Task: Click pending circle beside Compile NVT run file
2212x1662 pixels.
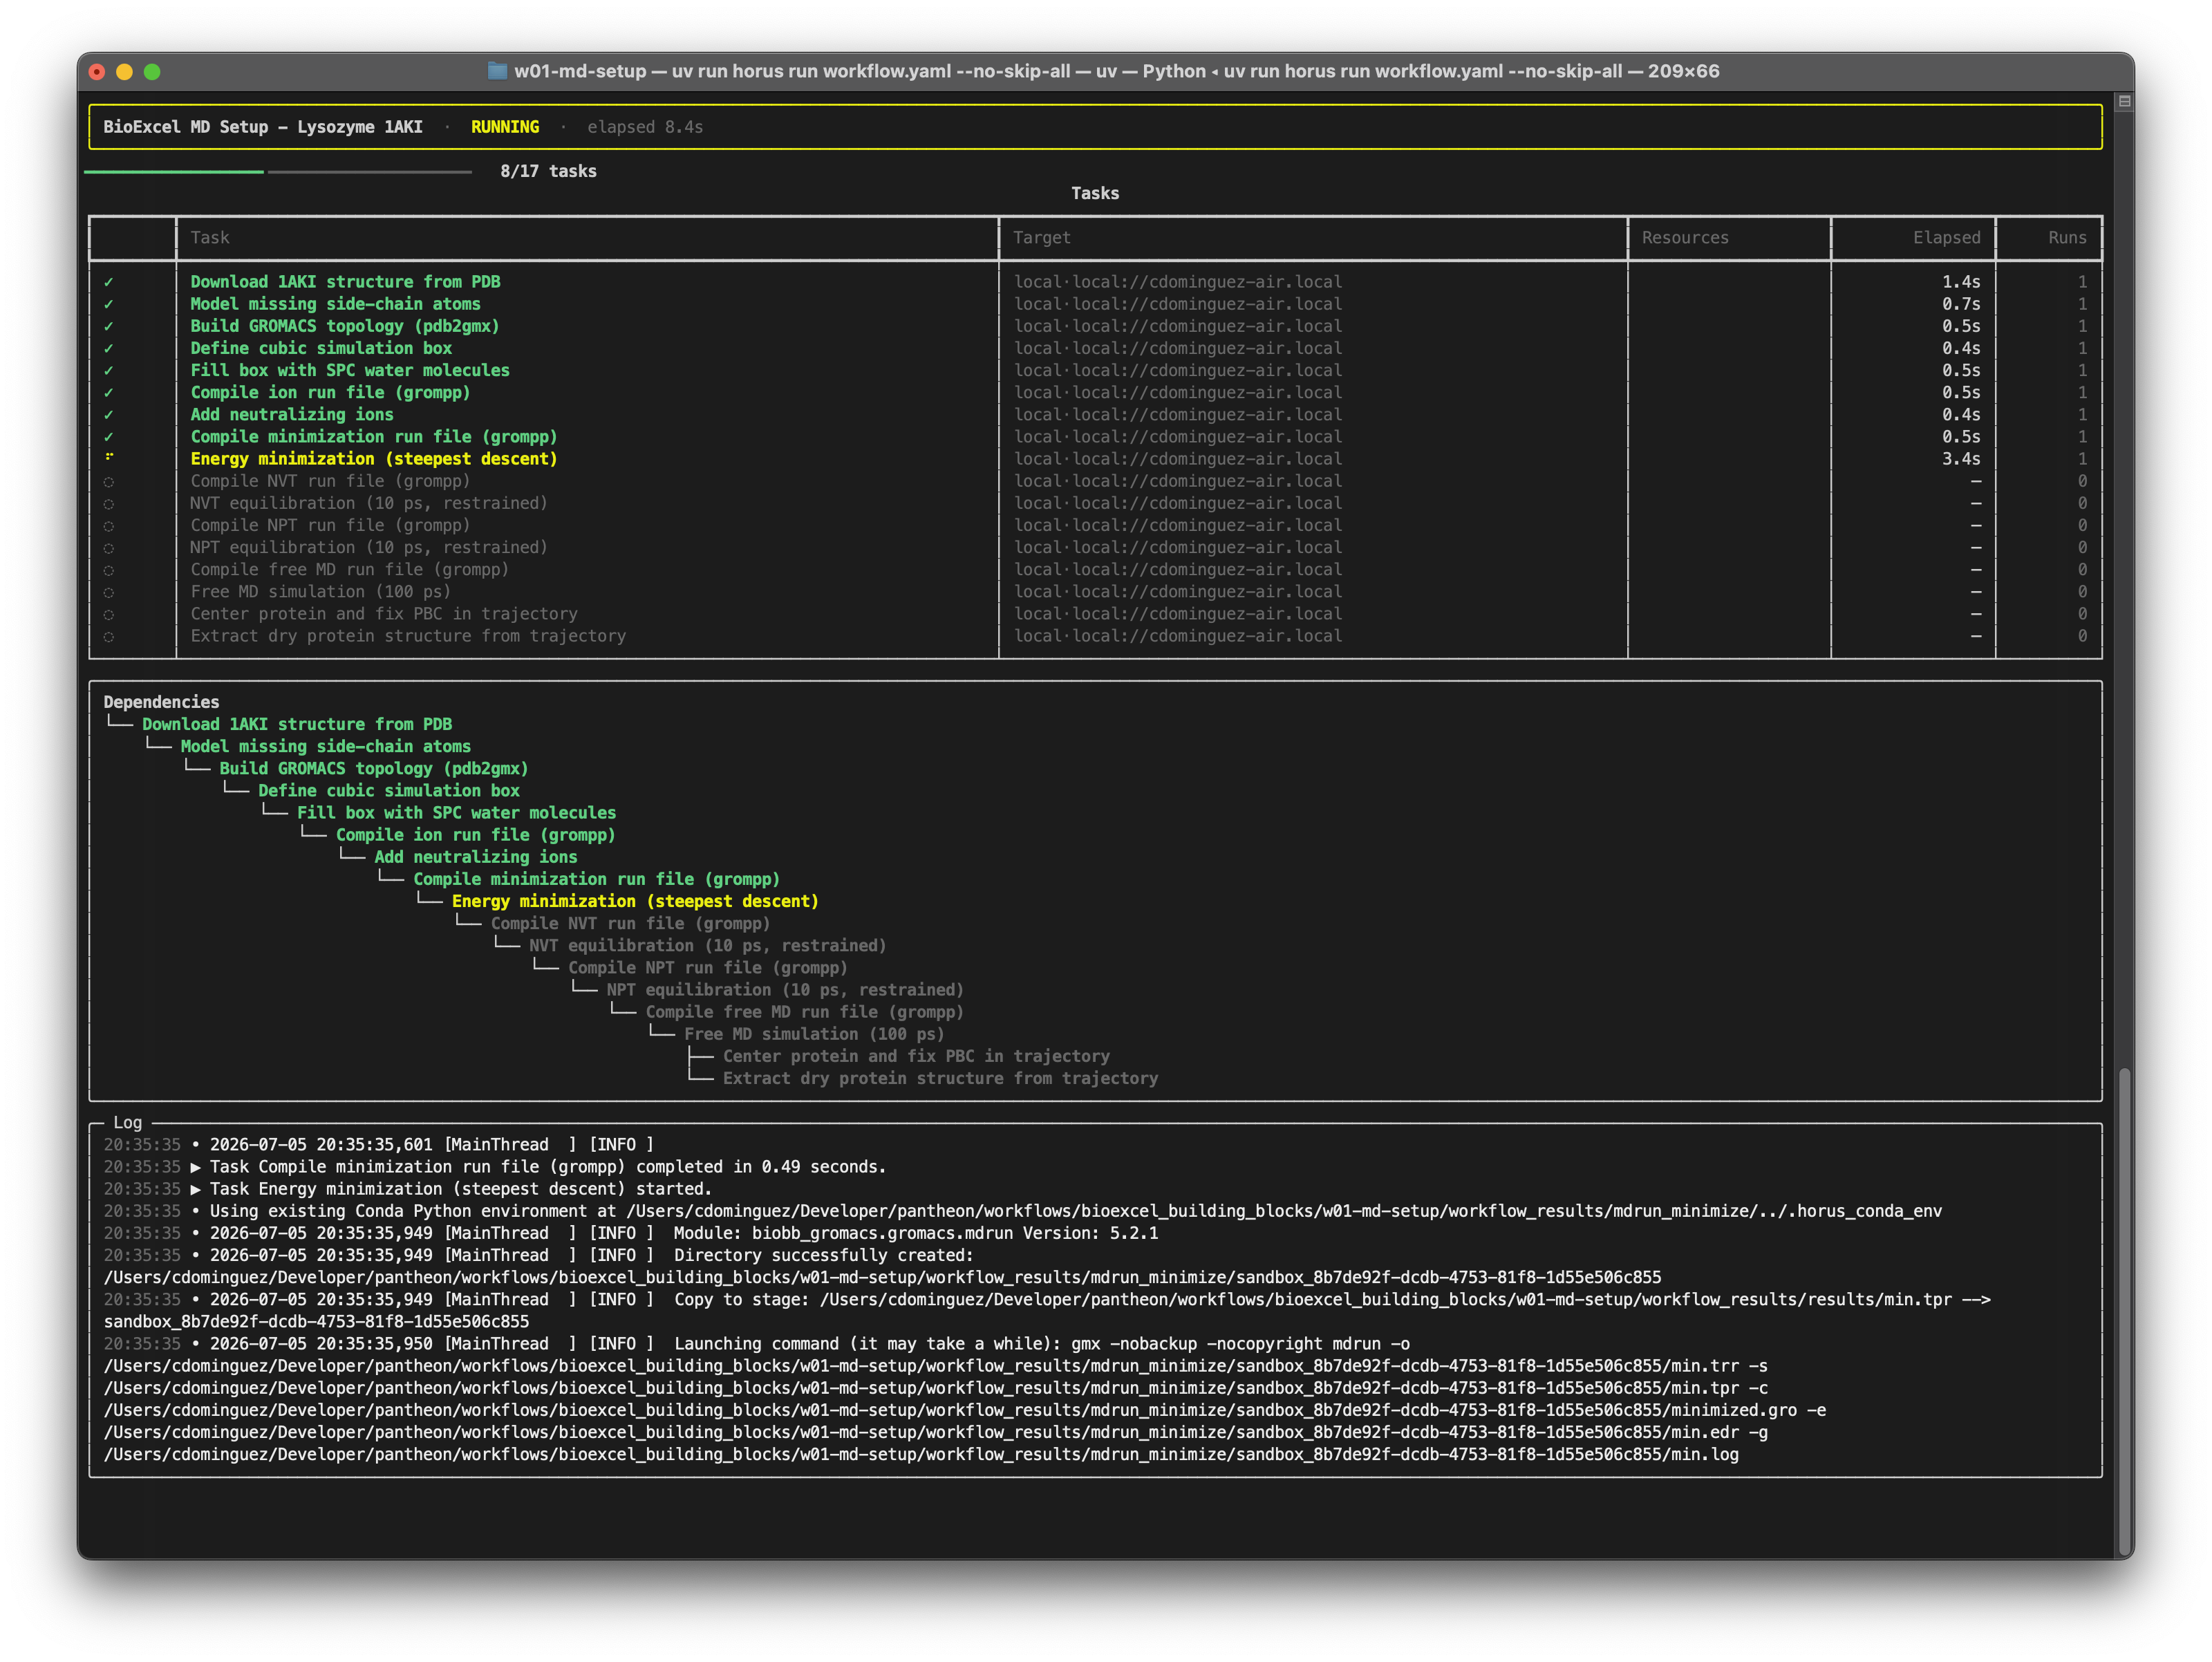Action: pyautogui.click(x=109, y=481)
